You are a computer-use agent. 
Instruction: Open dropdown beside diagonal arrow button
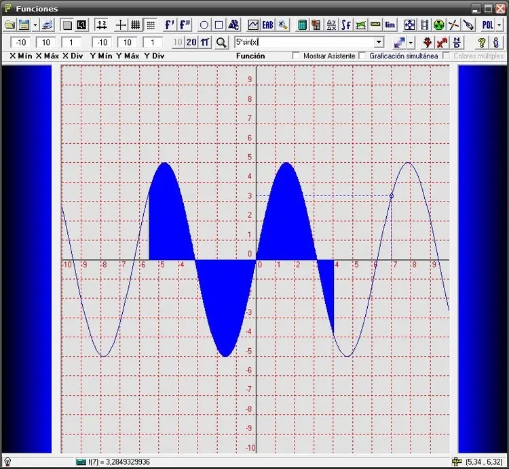[x=411, y=43]
